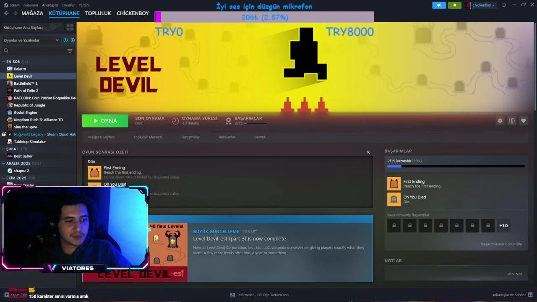Screen dimensions: 537x302
Task: Select Path of Exile 2 in the list
Action: (x=39, y=91)
